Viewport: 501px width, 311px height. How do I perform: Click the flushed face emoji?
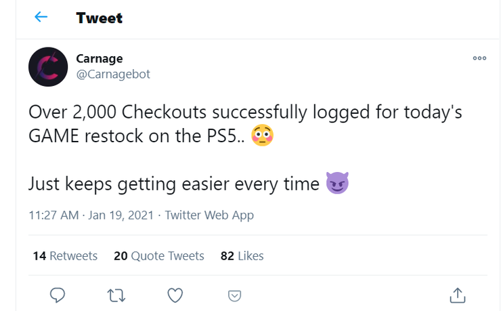pyautogui.click(x=261, y=136)
